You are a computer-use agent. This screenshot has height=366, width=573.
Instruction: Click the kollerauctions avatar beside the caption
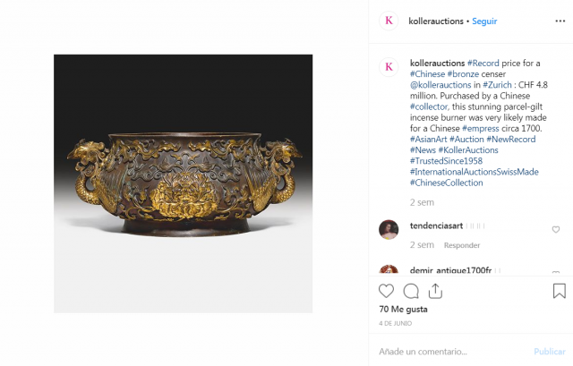(x=389, y=67)
